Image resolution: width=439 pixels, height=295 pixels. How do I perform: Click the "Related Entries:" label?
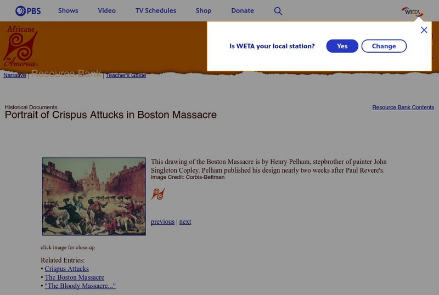click(x=63, y=260)
